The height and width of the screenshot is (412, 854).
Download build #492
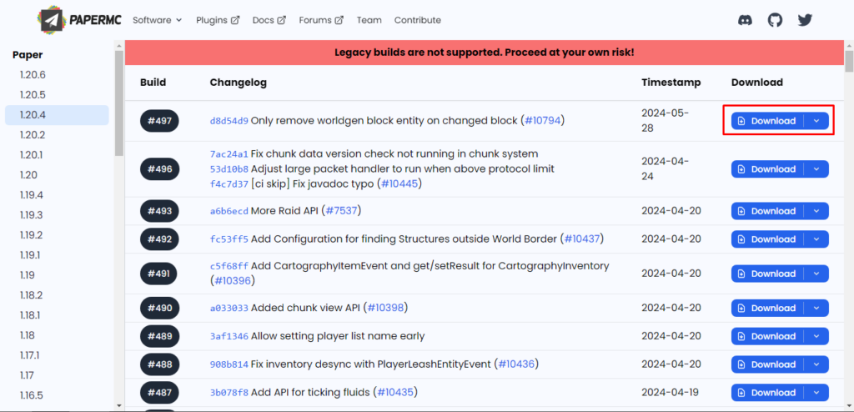click(767, 239)
